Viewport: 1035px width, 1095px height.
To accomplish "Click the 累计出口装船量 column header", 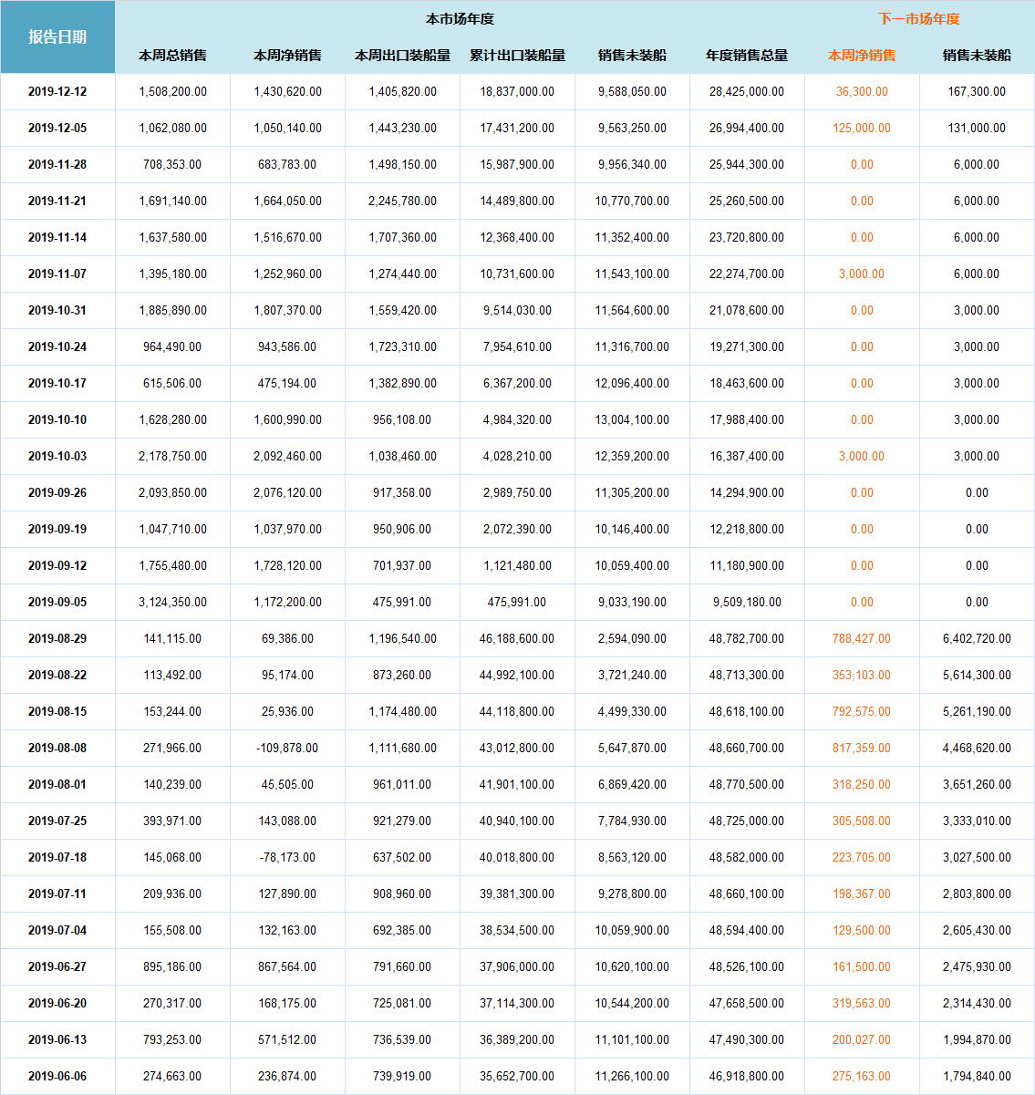I will coord(517,55).
